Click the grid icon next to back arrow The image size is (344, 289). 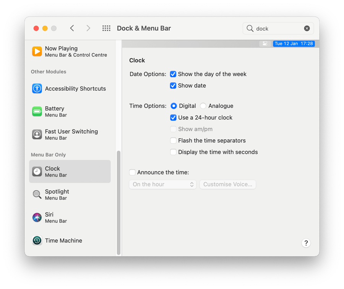point(106,28)
